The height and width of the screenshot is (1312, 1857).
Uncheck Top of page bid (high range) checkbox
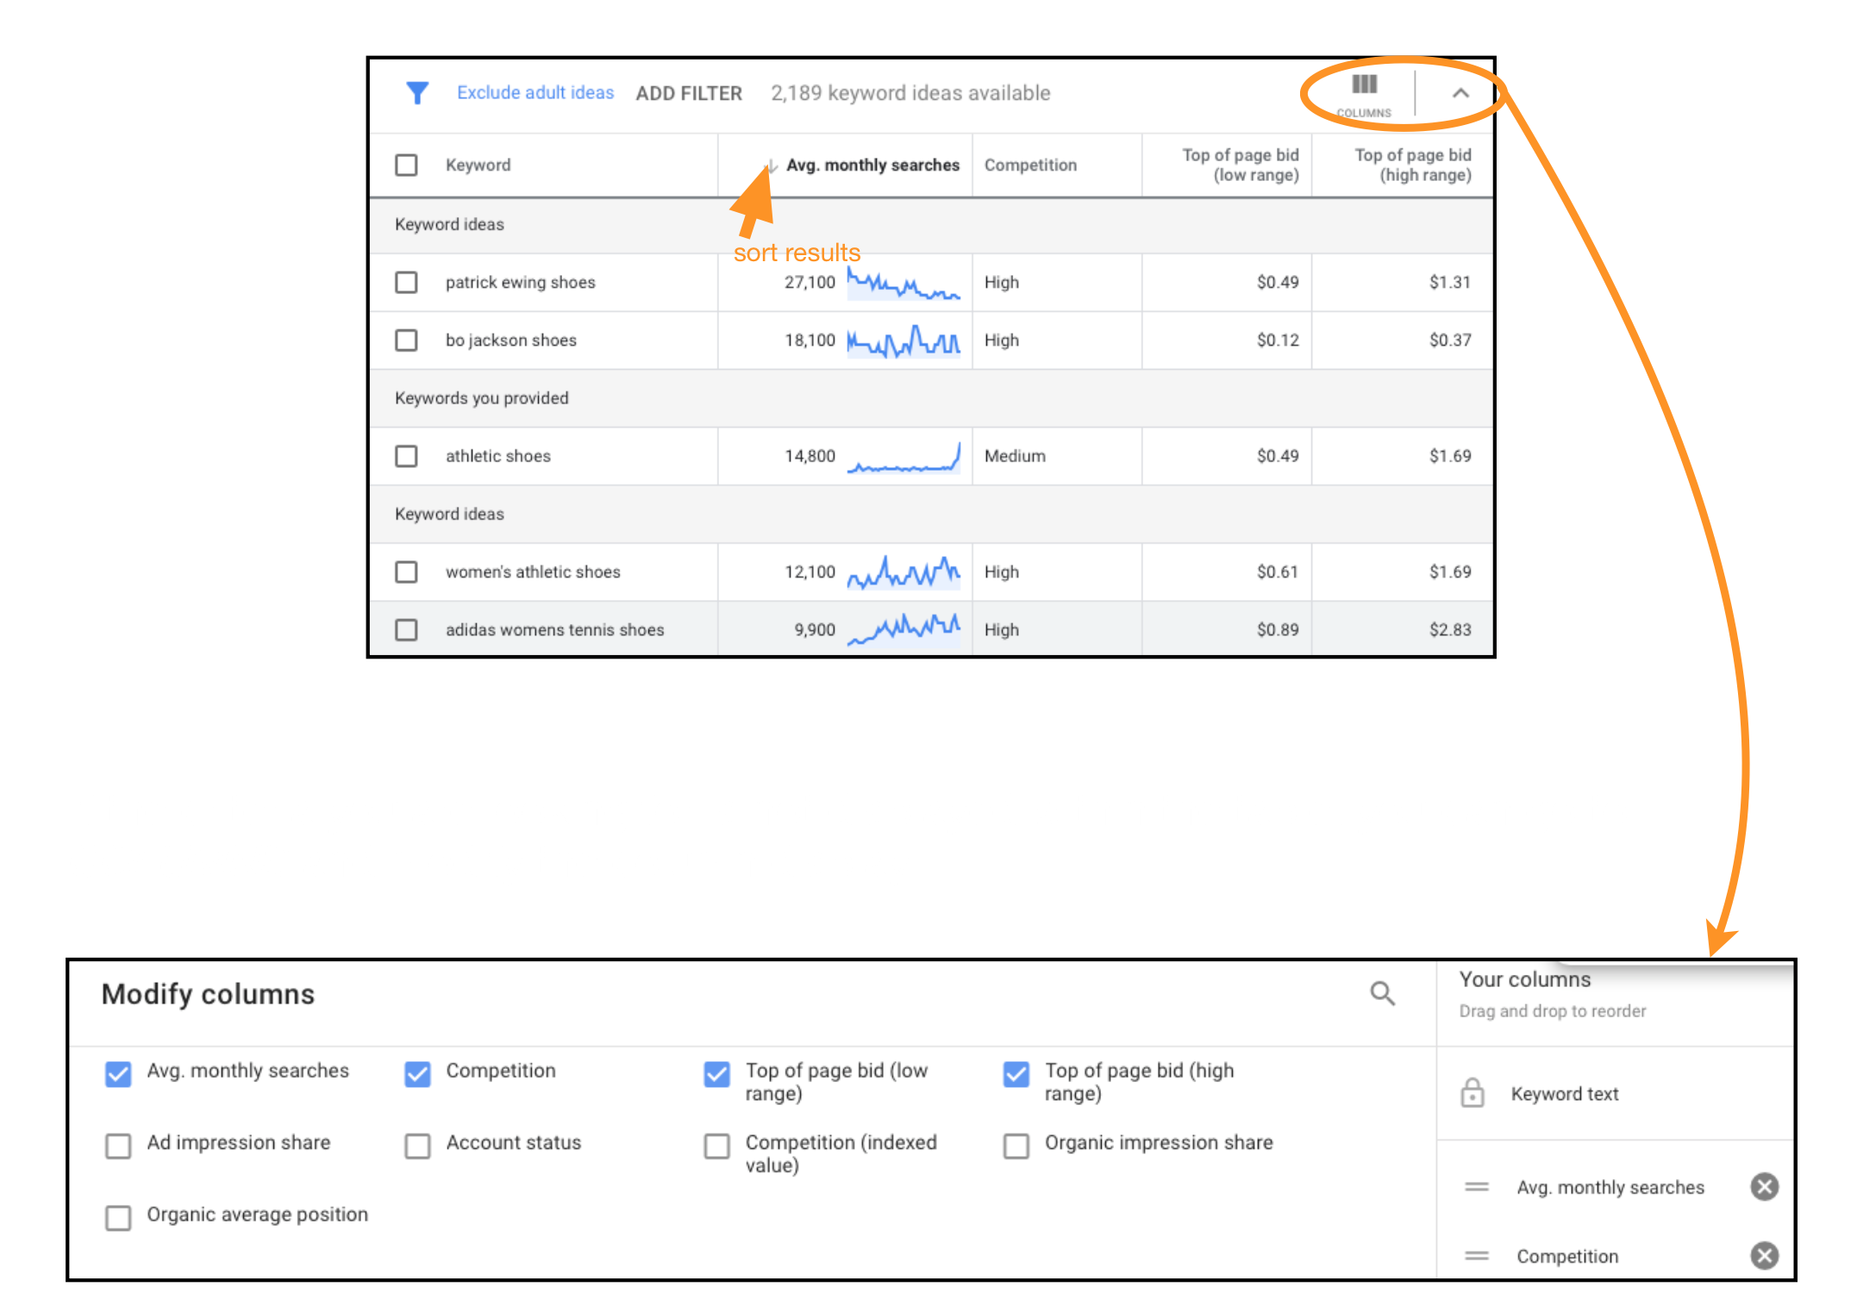(1016, 1074)
